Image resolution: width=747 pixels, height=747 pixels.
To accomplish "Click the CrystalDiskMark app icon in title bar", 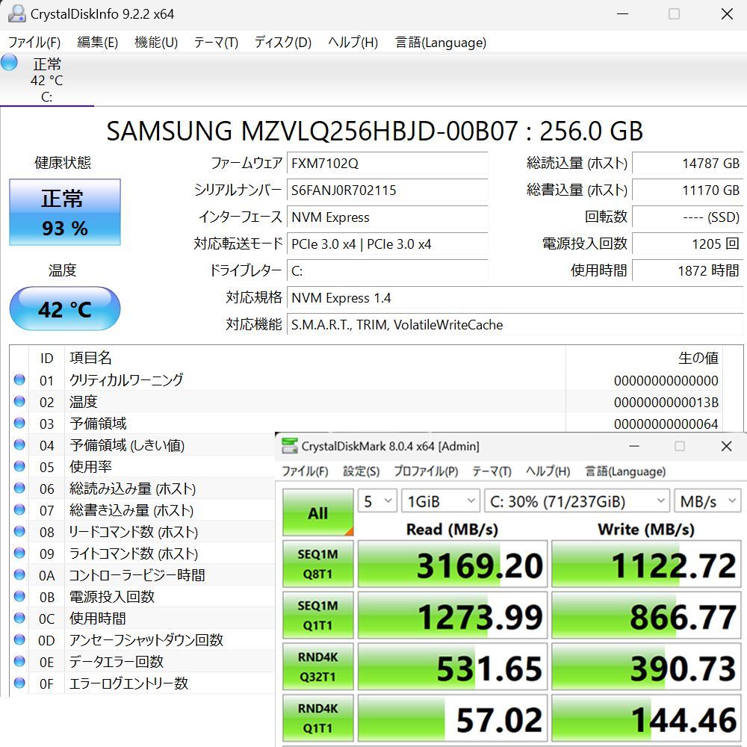I will (x=289, y=446).
